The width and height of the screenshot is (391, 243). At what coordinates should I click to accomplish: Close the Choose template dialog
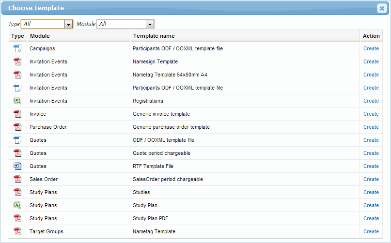[382, 9]
